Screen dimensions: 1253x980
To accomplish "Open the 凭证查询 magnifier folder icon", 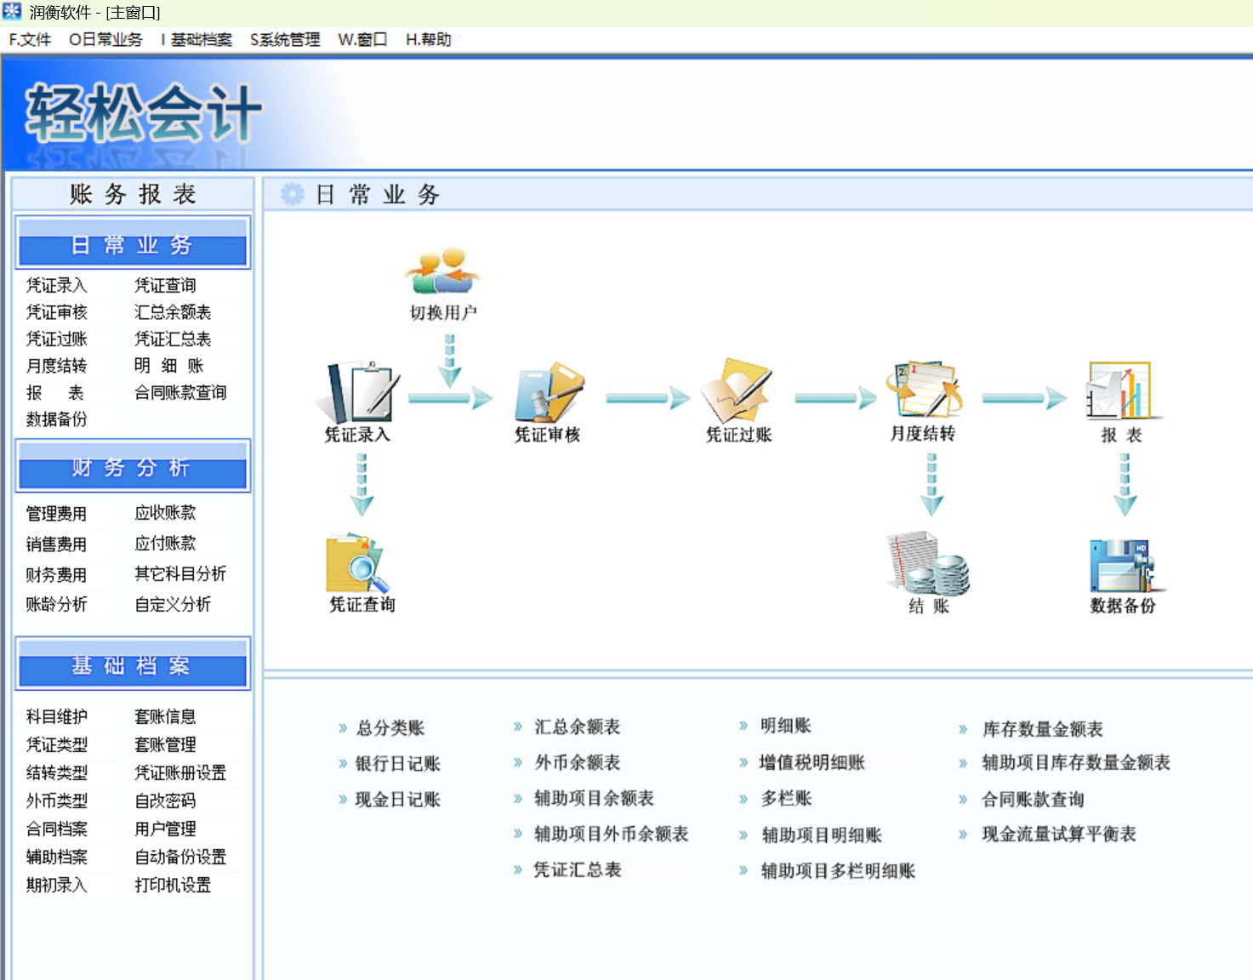I will click(359, 563).
